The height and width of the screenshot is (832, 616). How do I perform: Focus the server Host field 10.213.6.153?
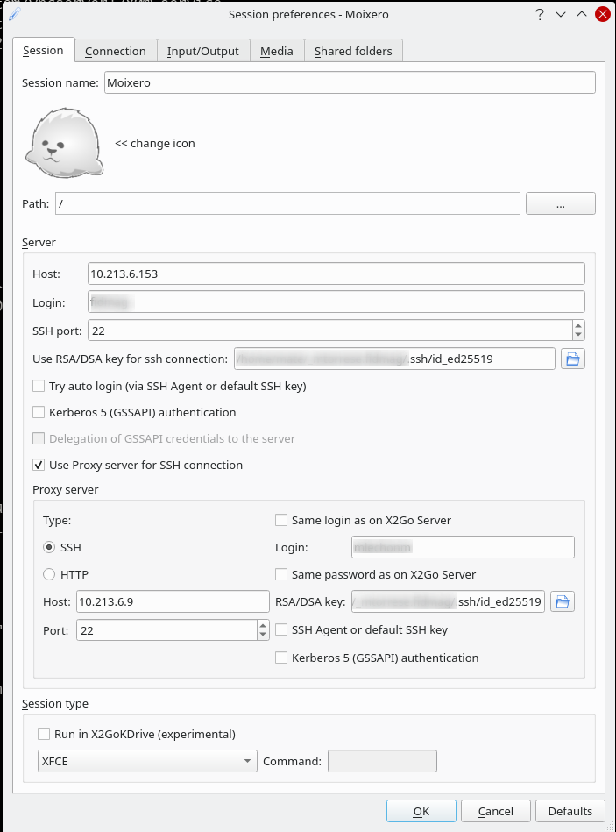(336, 274)
